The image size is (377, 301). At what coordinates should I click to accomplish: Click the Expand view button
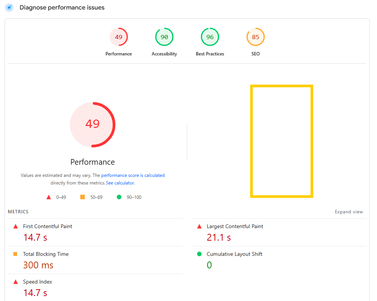[349, 212]
